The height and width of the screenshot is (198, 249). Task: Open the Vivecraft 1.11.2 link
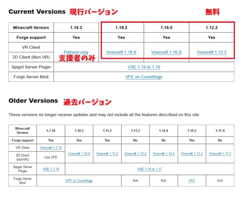click(x=107, y=154)
